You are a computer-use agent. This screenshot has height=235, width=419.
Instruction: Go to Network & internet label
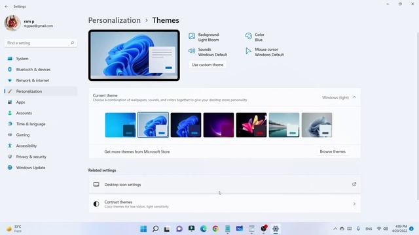coord(33,80)
